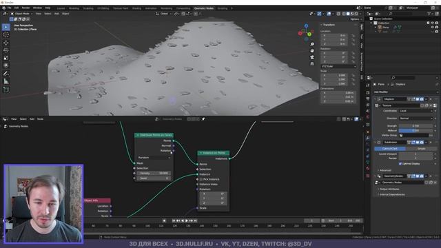
Task: Select the Annotate tool in viewport toolbar
Action: [6, 74]
